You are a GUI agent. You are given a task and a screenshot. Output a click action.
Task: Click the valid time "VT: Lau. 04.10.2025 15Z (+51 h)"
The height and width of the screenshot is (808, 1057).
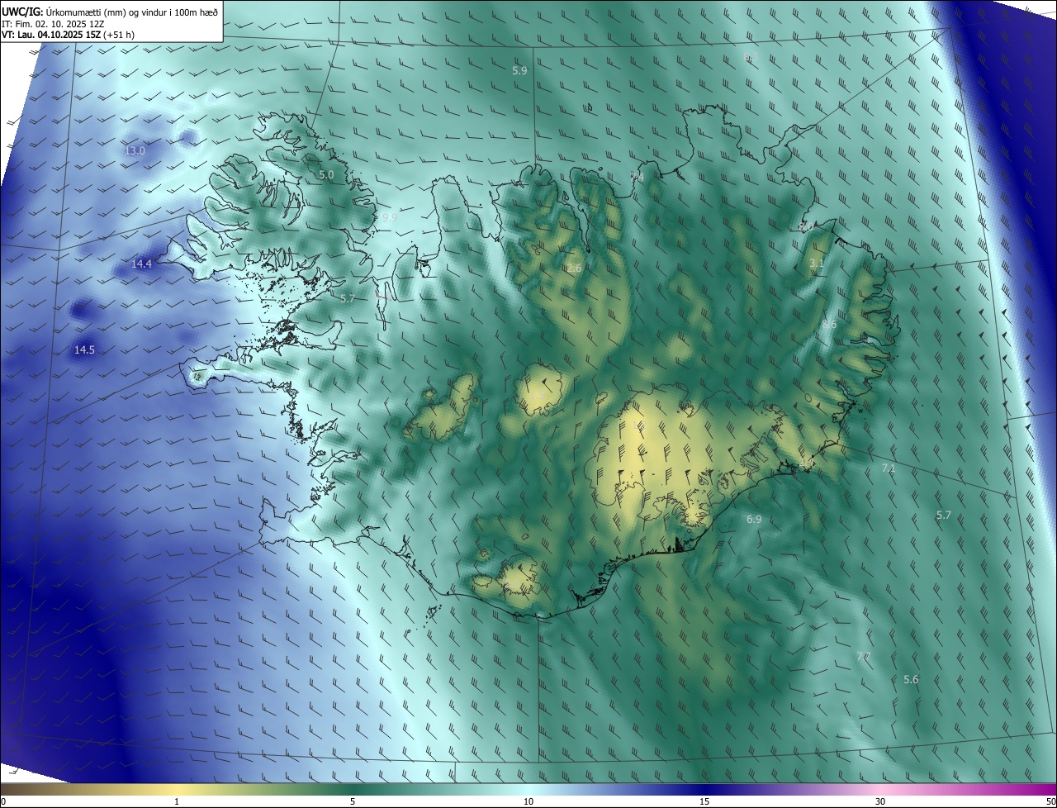69,36
